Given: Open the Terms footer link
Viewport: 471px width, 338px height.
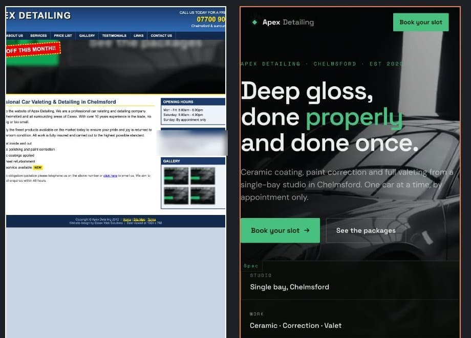Looking at the screenshot, I should (152, 220).
